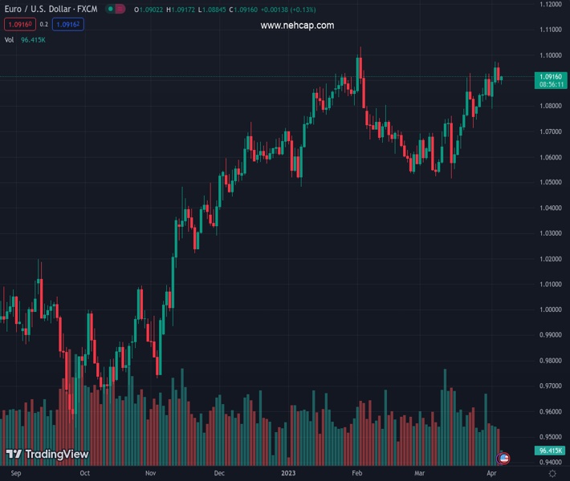Screen dimensions: 570x481
Task: Select the Vol indicator legend label
Action: pos(10,39)
